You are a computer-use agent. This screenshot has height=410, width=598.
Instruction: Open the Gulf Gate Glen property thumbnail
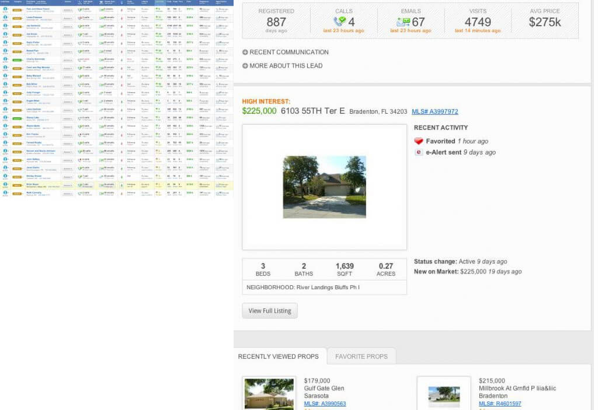tap(269, 394)
